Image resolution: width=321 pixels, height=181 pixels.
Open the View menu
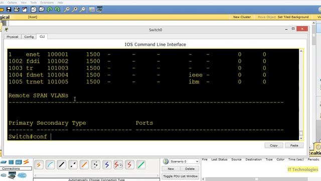[24, 3]
